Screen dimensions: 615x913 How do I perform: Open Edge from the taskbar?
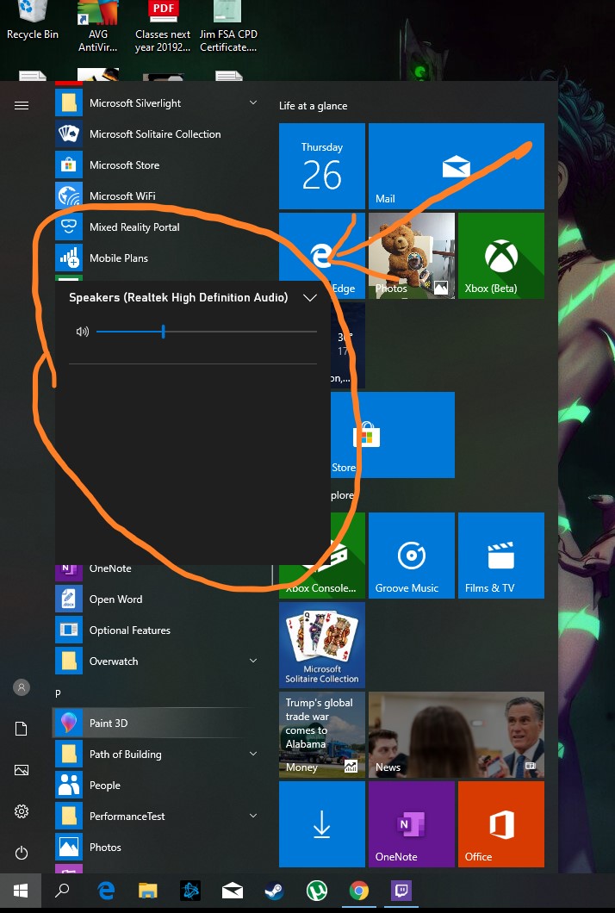106,891
